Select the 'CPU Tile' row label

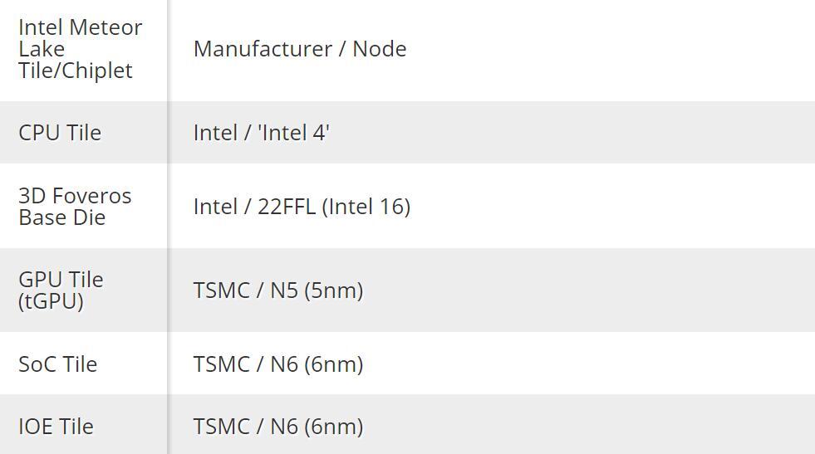(60, 133)
